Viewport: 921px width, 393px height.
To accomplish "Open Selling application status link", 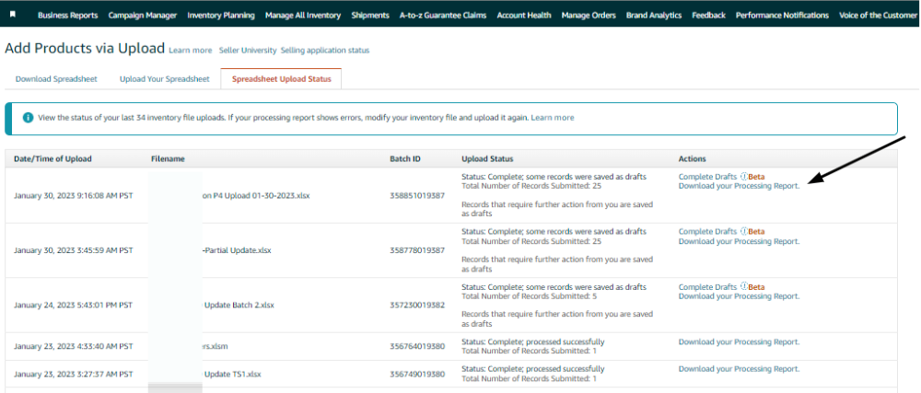I will click(325, 51).
